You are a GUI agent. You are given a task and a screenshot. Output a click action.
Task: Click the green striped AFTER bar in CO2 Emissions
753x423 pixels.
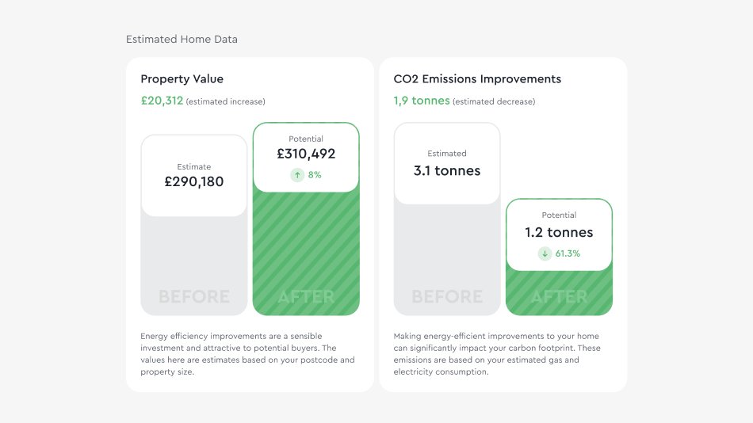click(x=559, y=293)
